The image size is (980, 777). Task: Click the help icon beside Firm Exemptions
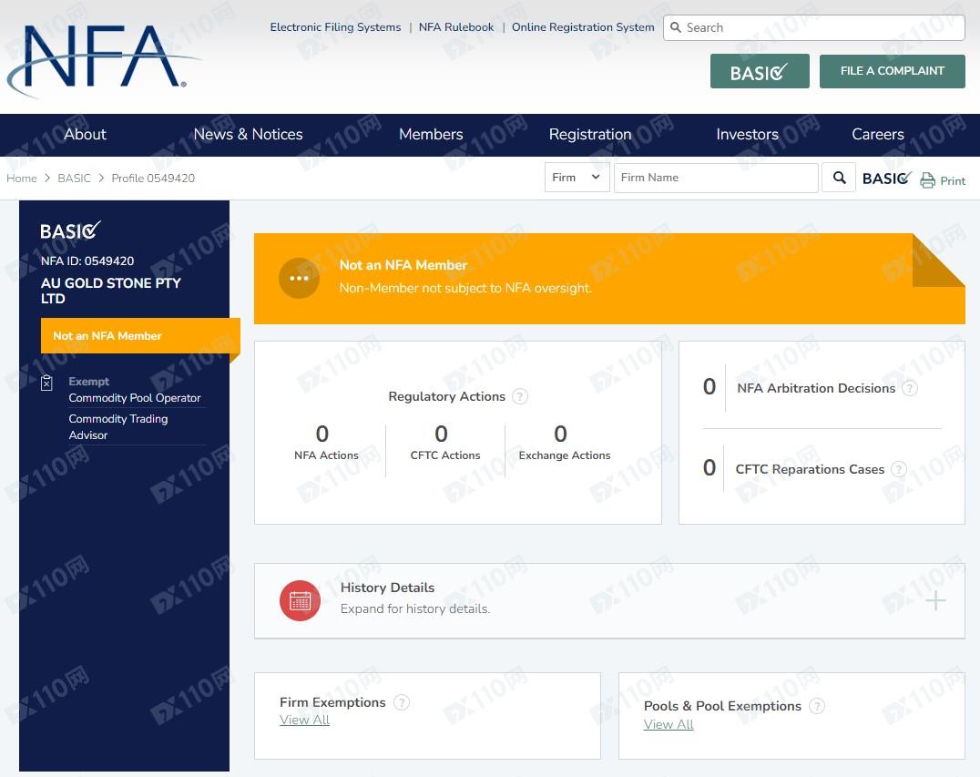tap(402, 702)
